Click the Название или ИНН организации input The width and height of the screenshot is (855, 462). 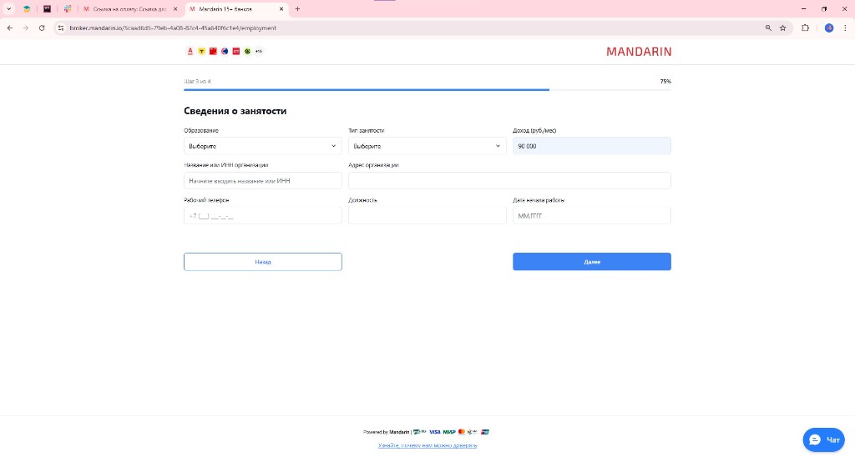coord(263,181)
